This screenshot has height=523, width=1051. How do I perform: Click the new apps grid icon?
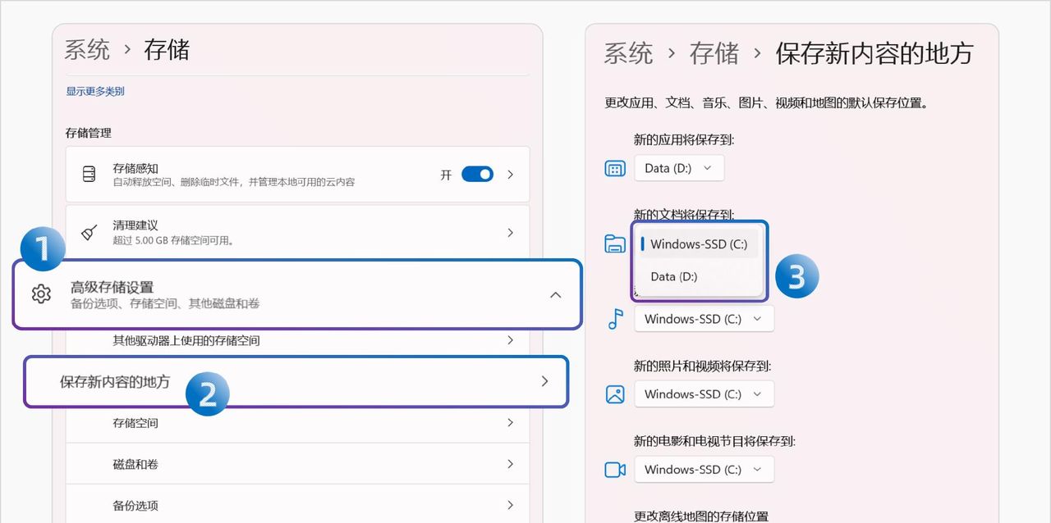tap(614, 168)
